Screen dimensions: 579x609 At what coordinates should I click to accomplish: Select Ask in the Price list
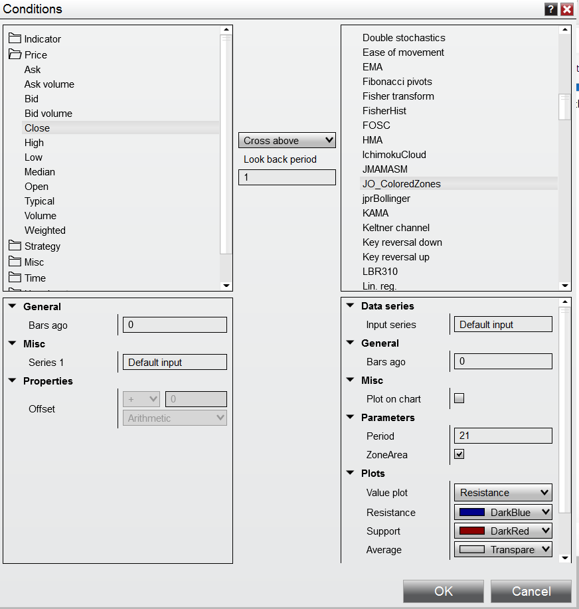click(33, 70)
